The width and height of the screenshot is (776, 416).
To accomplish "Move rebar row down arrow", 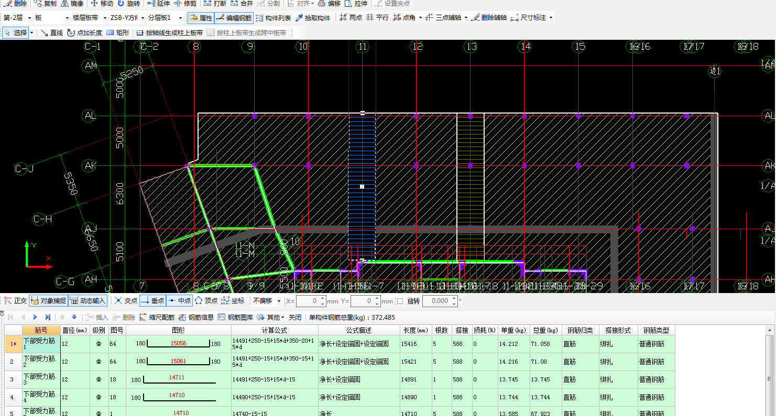I will coord(74,317).
